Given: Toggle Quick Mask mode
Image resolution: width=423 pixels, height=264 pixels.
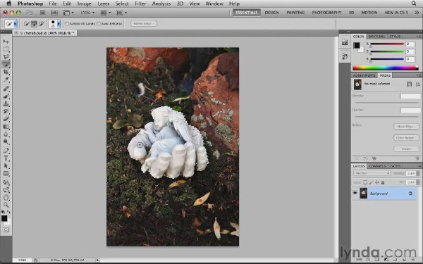Looking at the screenshot, I should [x=6, y=230].
